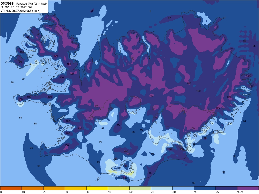The image size is (259, 194).
Task: Click the 'VT: Mið. 20.07.2022 06Z' line
Action: click(16, 11)
